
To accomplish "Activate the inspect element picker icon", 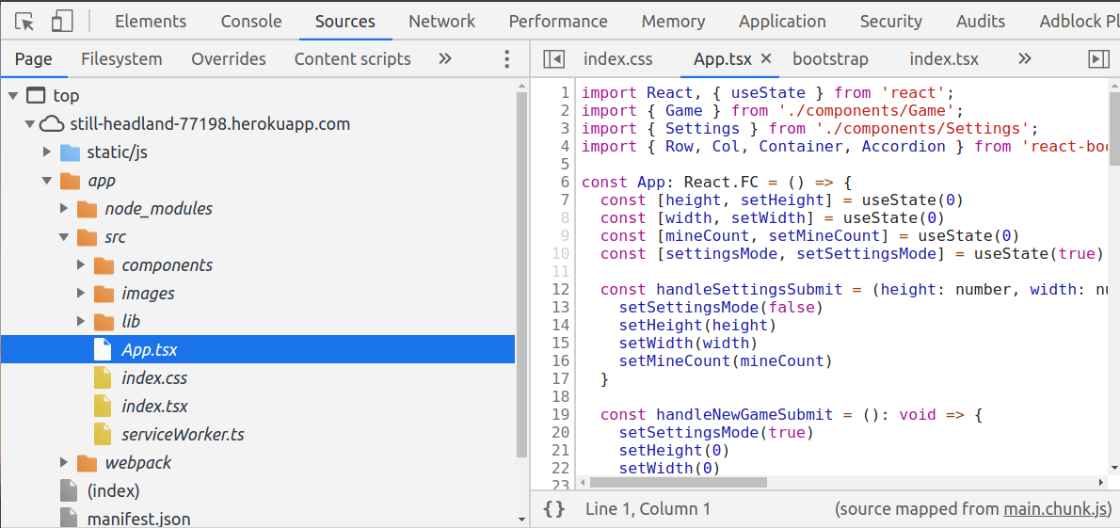I will 25,21.
